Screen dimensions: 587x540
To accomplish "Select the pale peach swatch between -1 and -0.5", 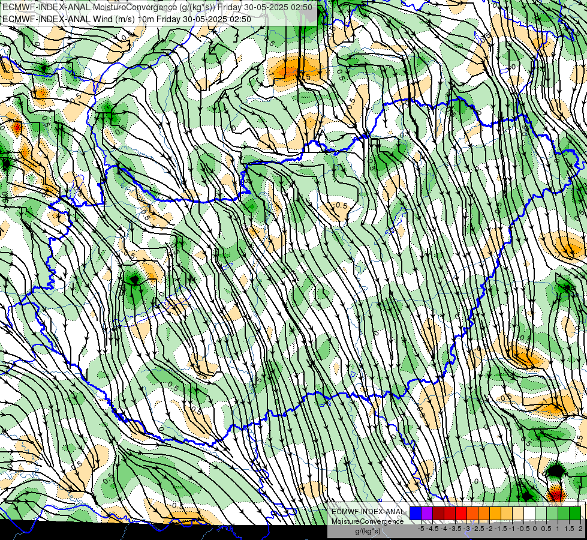I will click(x=518, y=513).
